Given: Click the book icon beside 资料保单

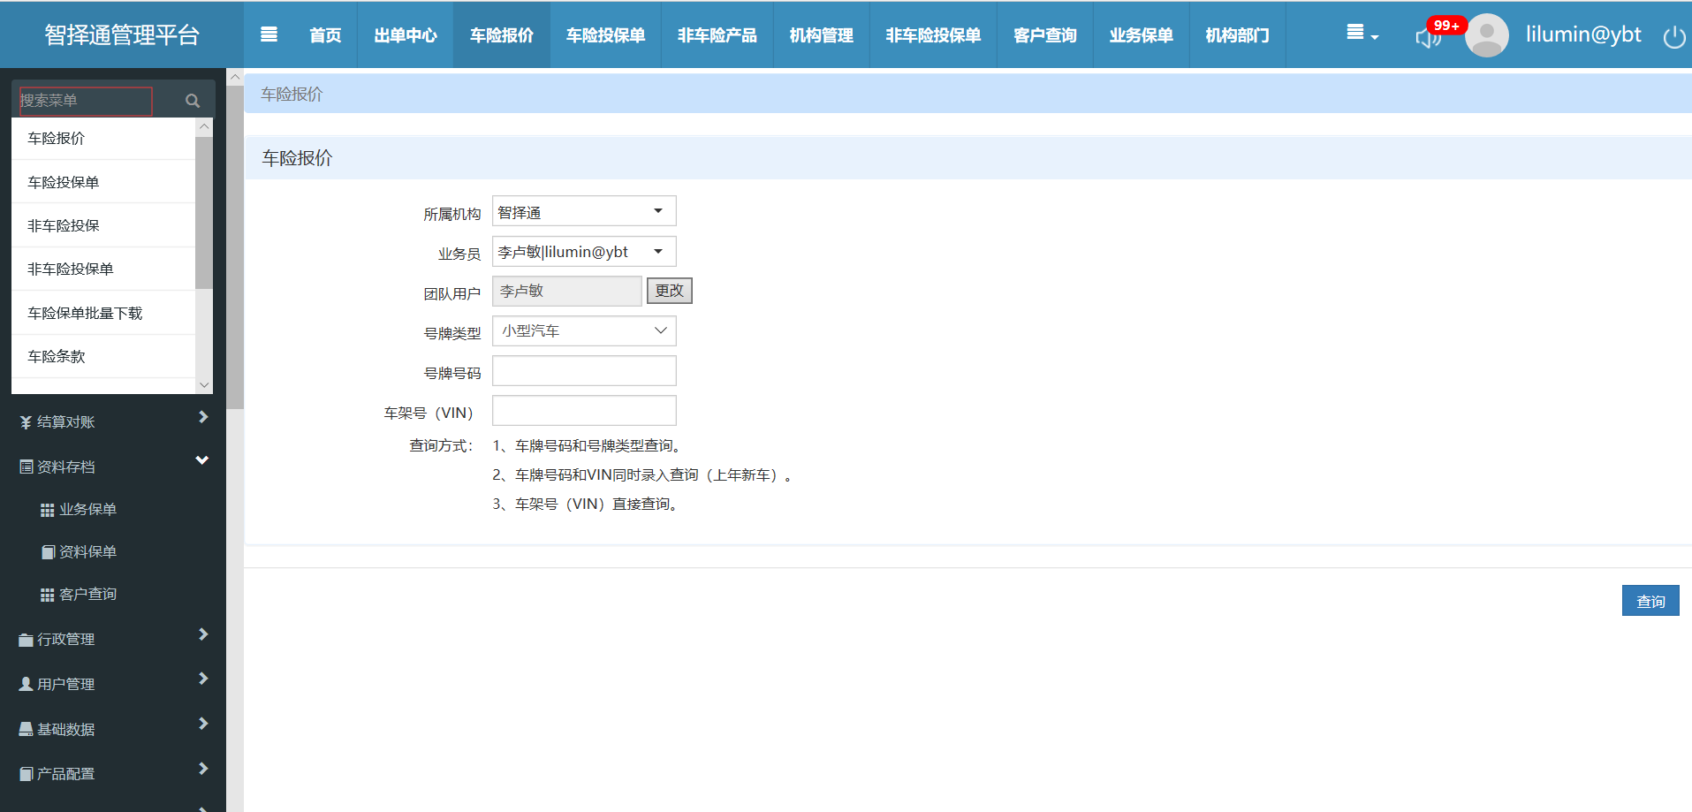Looking at the screenshot, I should (48, 552).
